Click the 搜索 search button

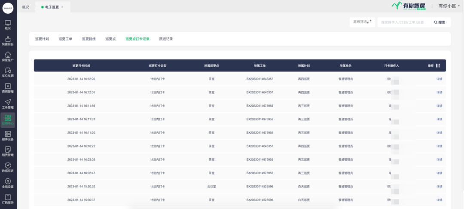tap(439, 22)
